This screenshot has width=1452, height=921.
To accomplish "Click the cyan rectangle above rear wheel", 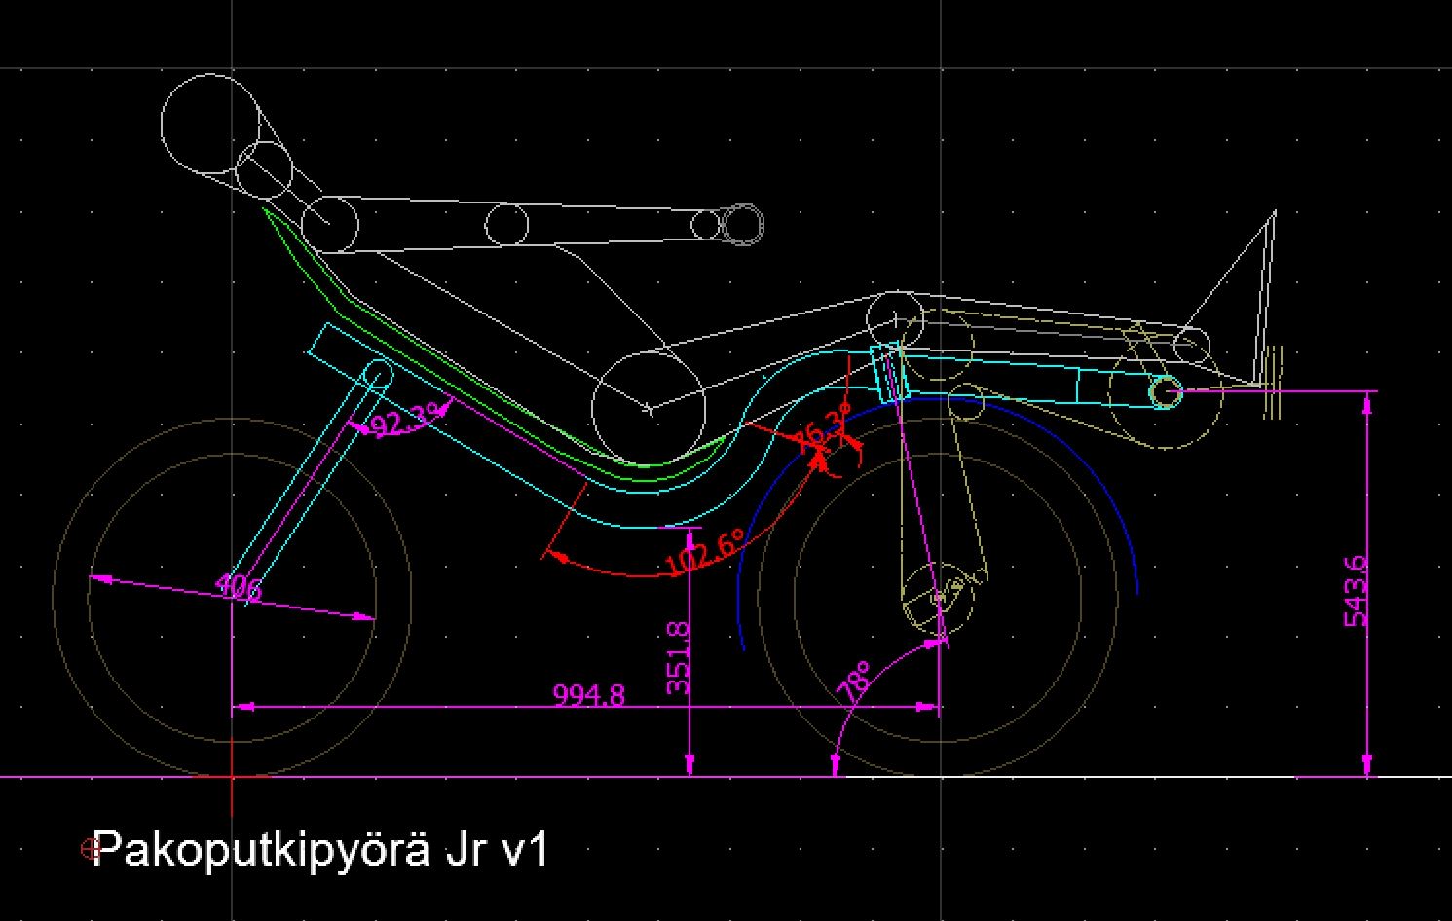I will 888,372.
